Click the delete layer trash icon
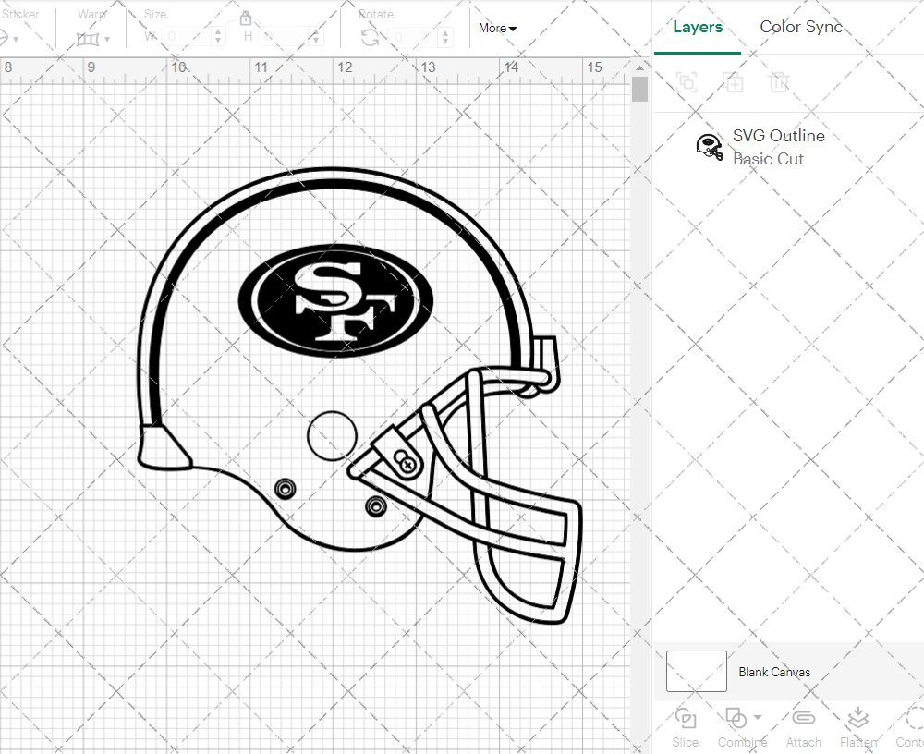Viewport: 924px width, 754px height. (779, 82)
